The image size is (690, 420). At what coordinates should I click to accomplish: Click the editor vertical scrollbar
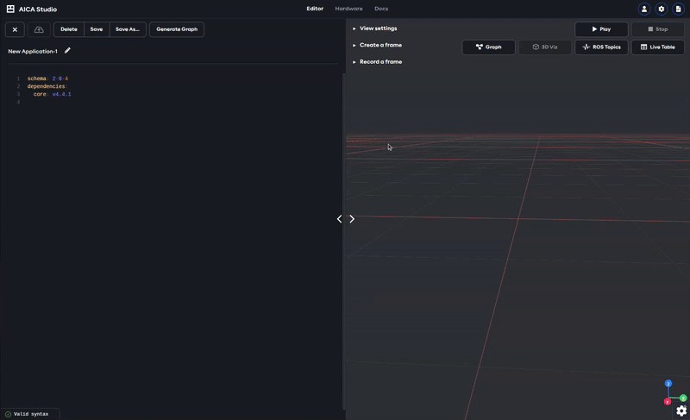coord(343,241)
